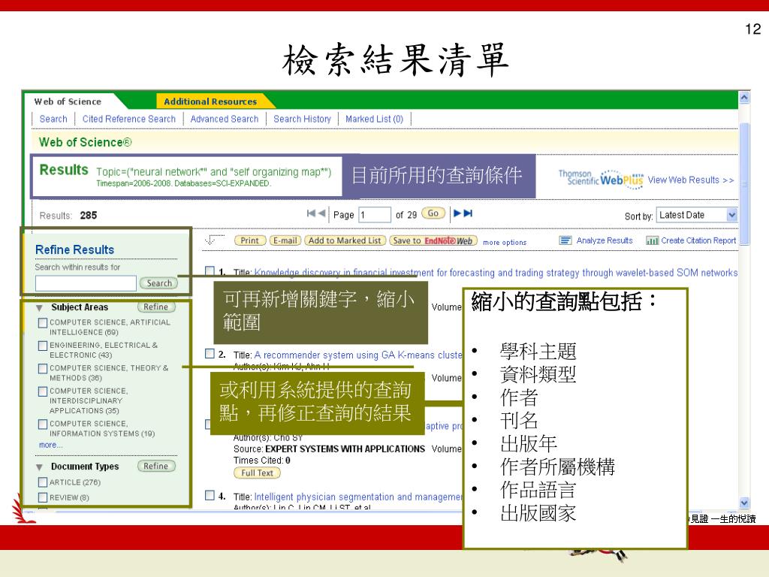This screenshot has width=769, height=577.
Task: Collapse the Document Types section triangle
Action: tap(39, 467)
